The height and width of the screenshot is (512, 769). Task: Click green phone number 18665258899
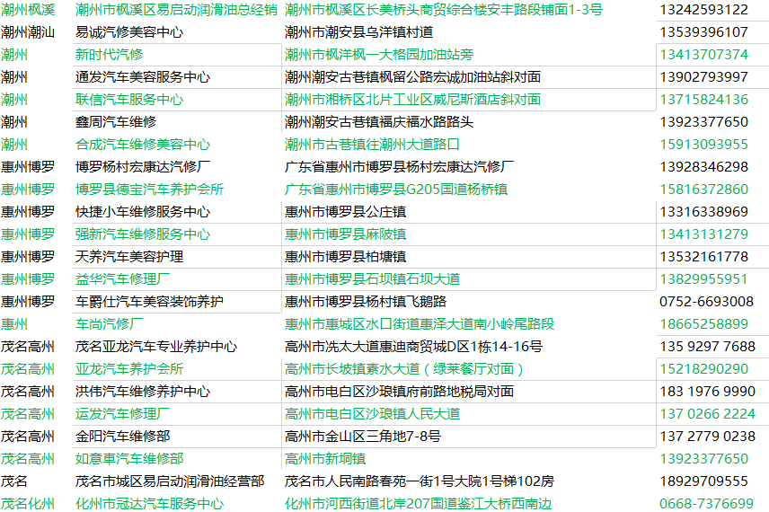click(x=703, y=324)
